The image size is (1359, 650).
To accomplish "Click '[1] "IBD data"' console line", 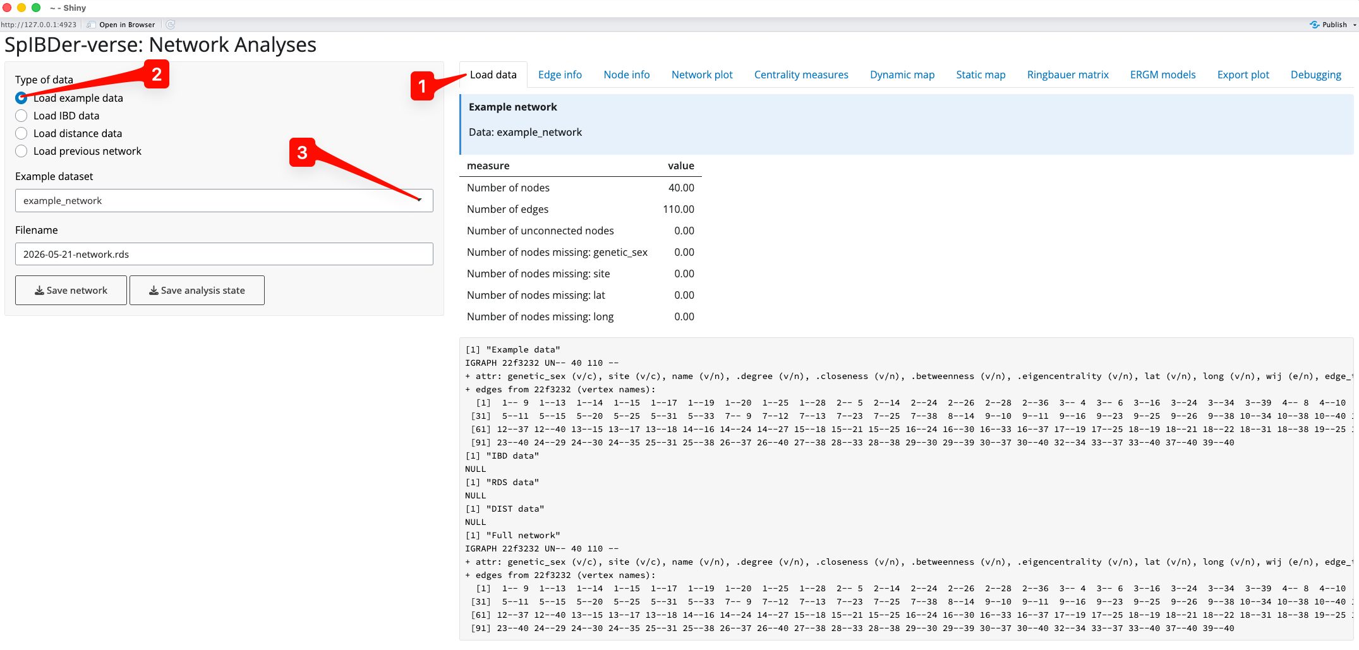I will coord(502,455).
